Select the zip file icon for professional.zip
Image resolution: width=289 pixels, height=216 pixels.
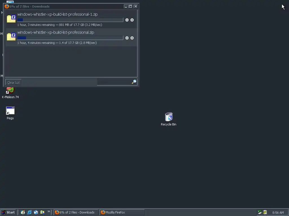(x=11, y=37)
